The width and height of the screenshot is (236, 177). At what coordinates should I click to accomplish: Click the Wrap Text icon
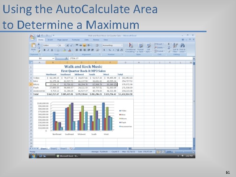coord(97,45)
